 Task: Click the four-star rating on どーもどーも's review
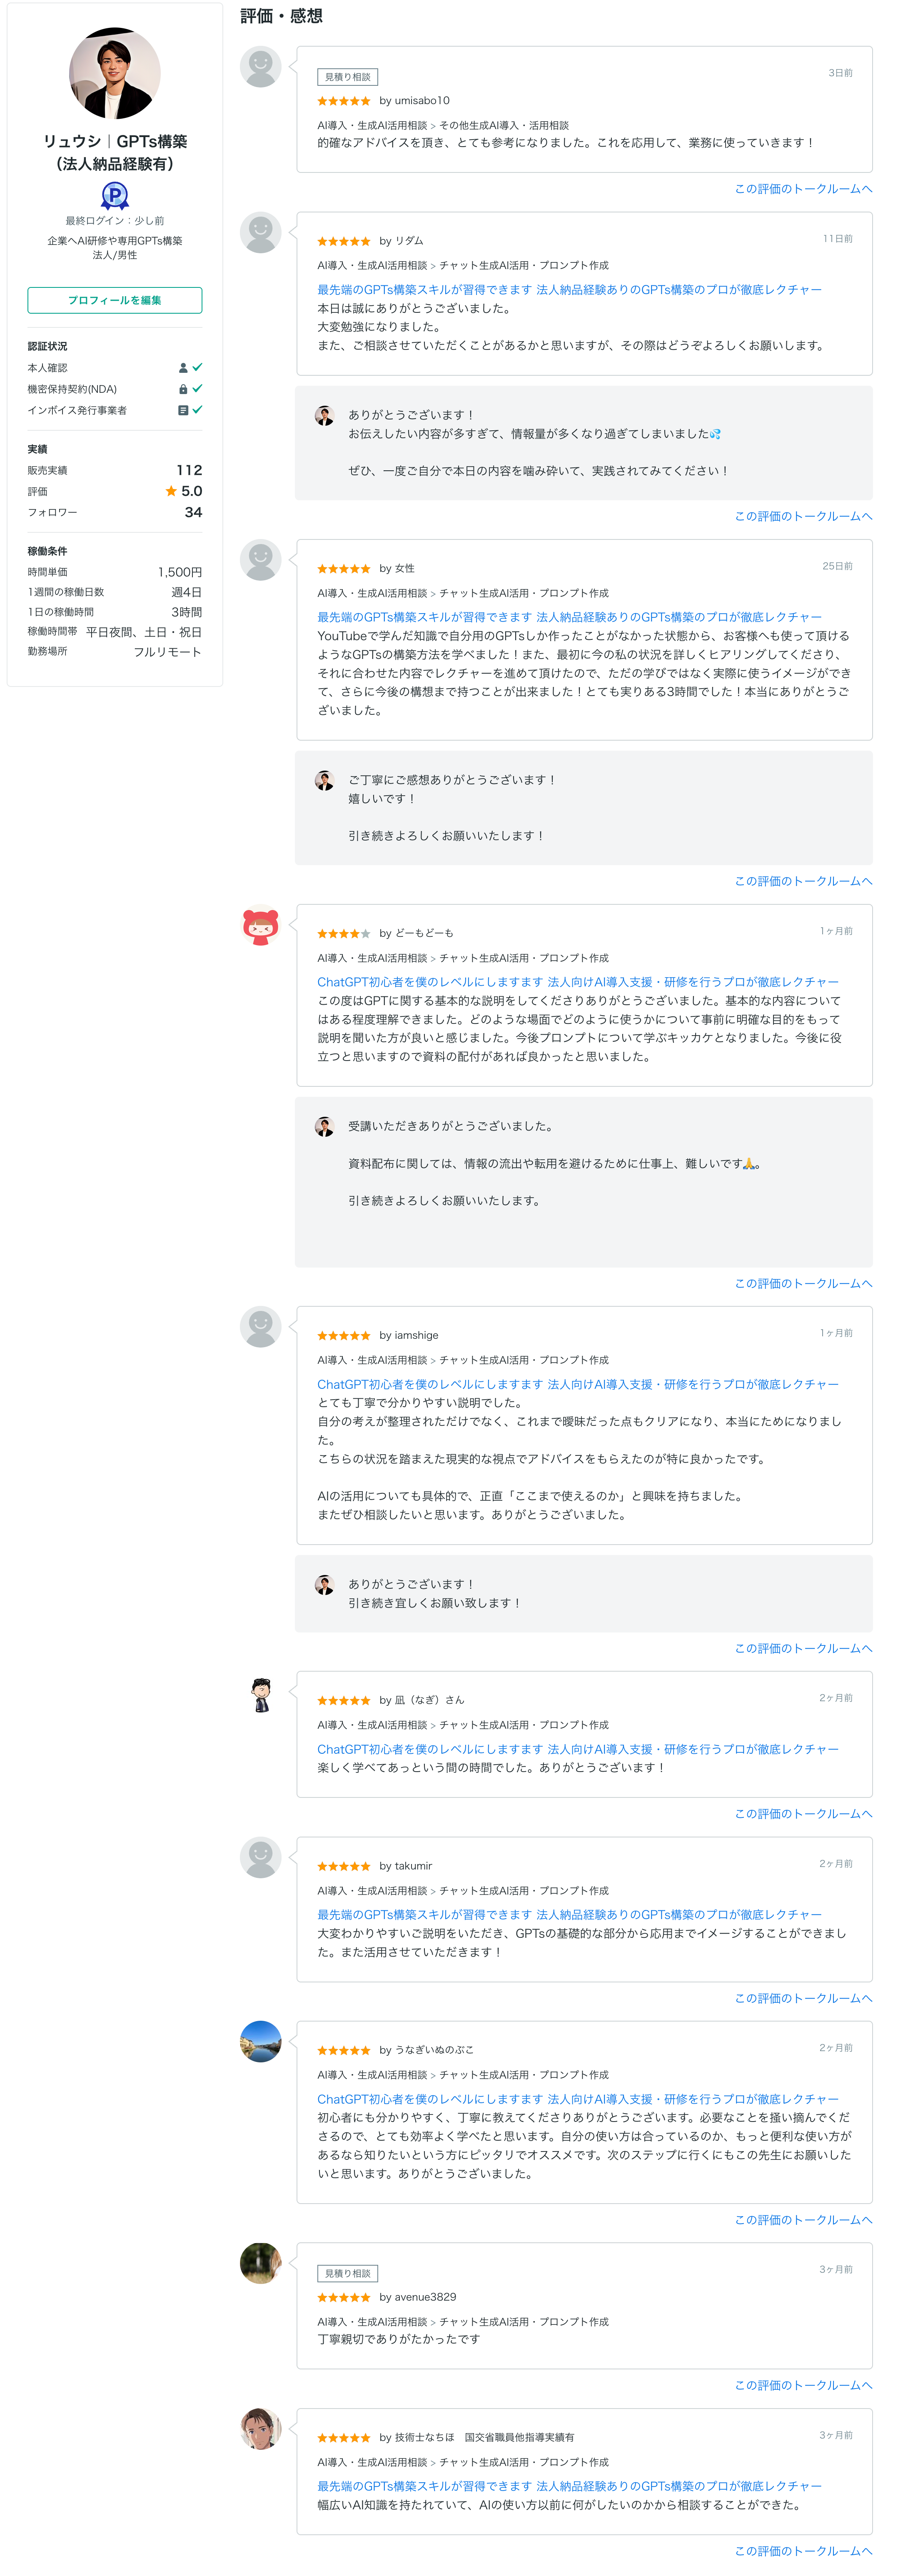tap(343, 934)
